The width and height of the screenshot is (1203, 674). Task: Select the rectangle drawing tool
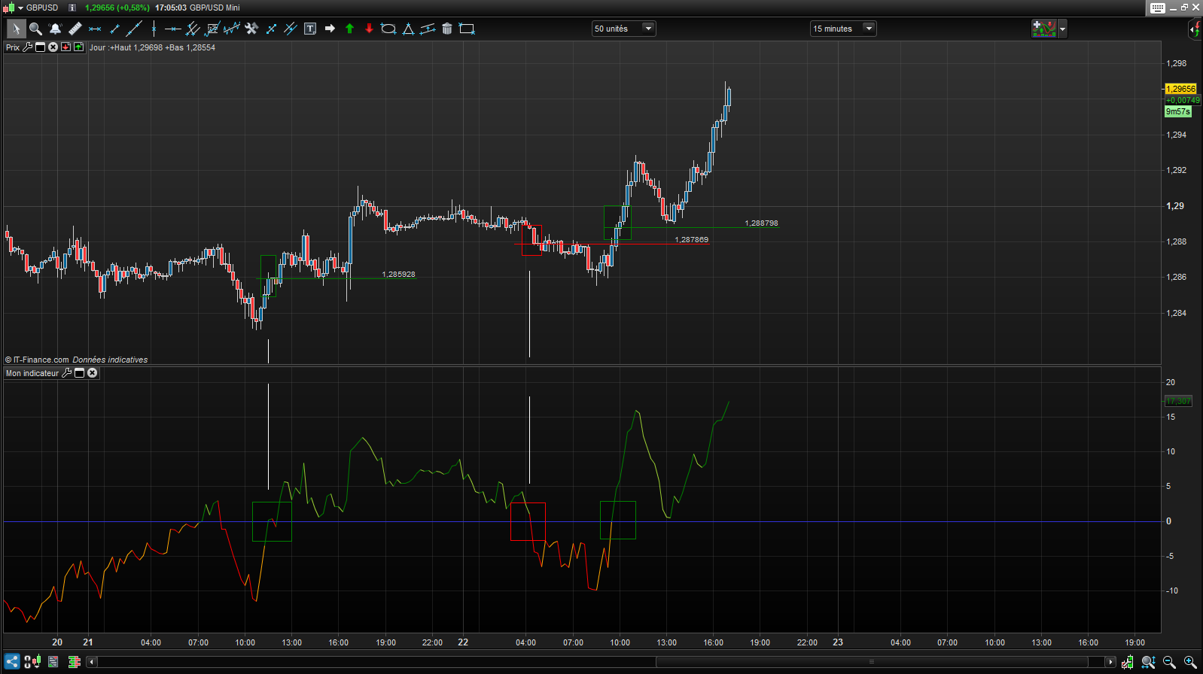click(x=467, y=29)
